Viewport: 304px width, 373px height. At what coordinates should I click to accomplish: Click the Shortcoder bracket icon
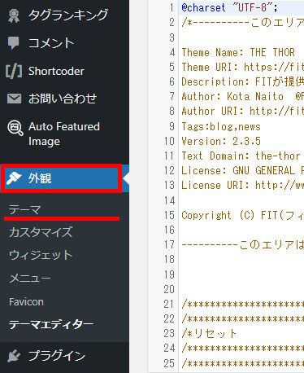coord(14,71)
